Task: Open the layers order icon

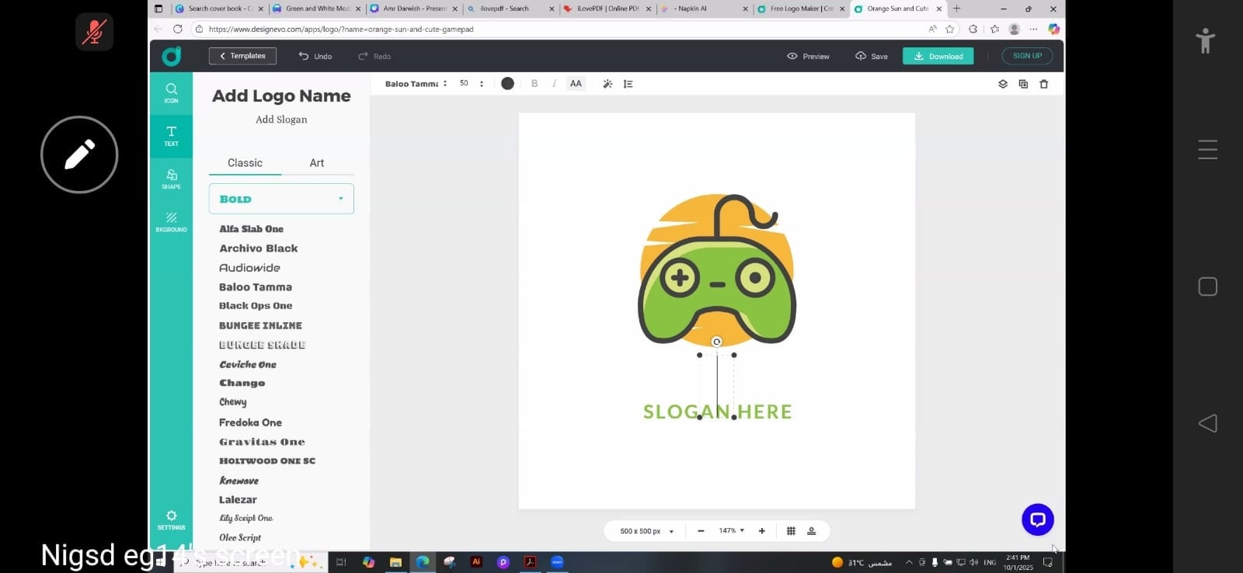Action: (1002, 84)
